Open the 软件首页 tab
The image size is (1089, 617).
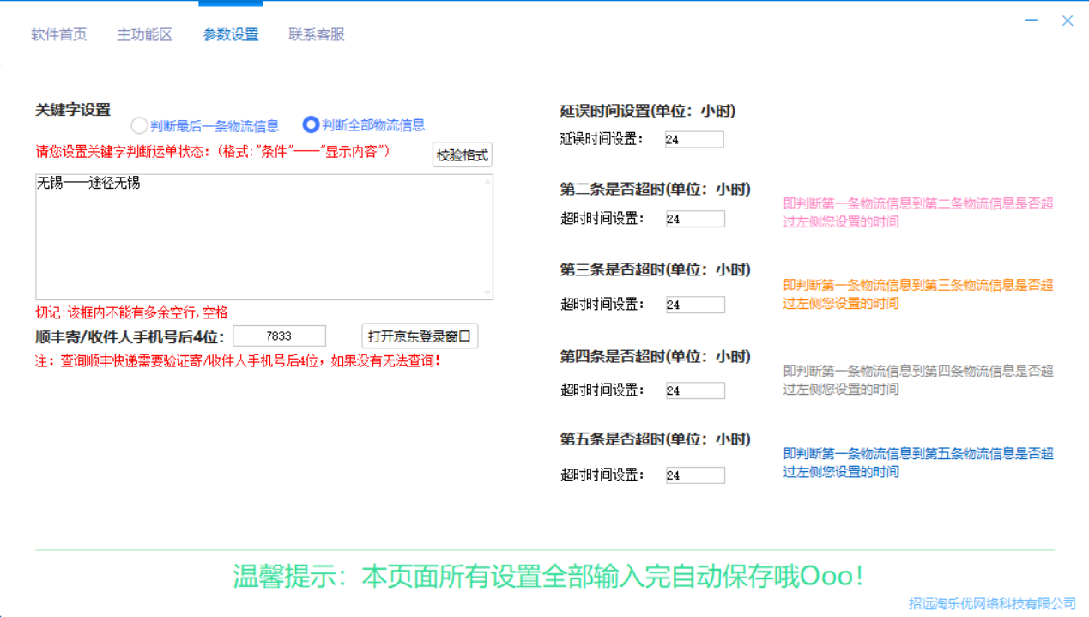[x=59, y=35]
